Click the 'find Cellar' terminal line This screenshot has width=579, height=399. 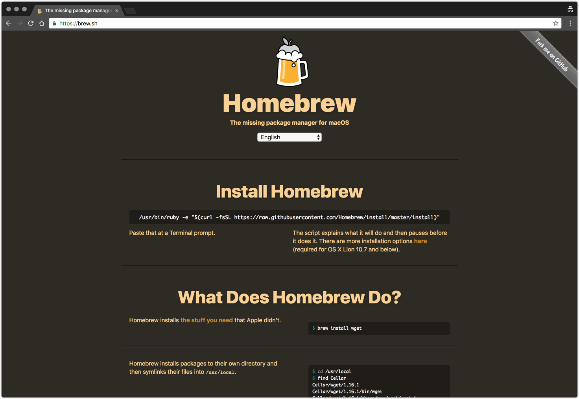pos(329,378)
